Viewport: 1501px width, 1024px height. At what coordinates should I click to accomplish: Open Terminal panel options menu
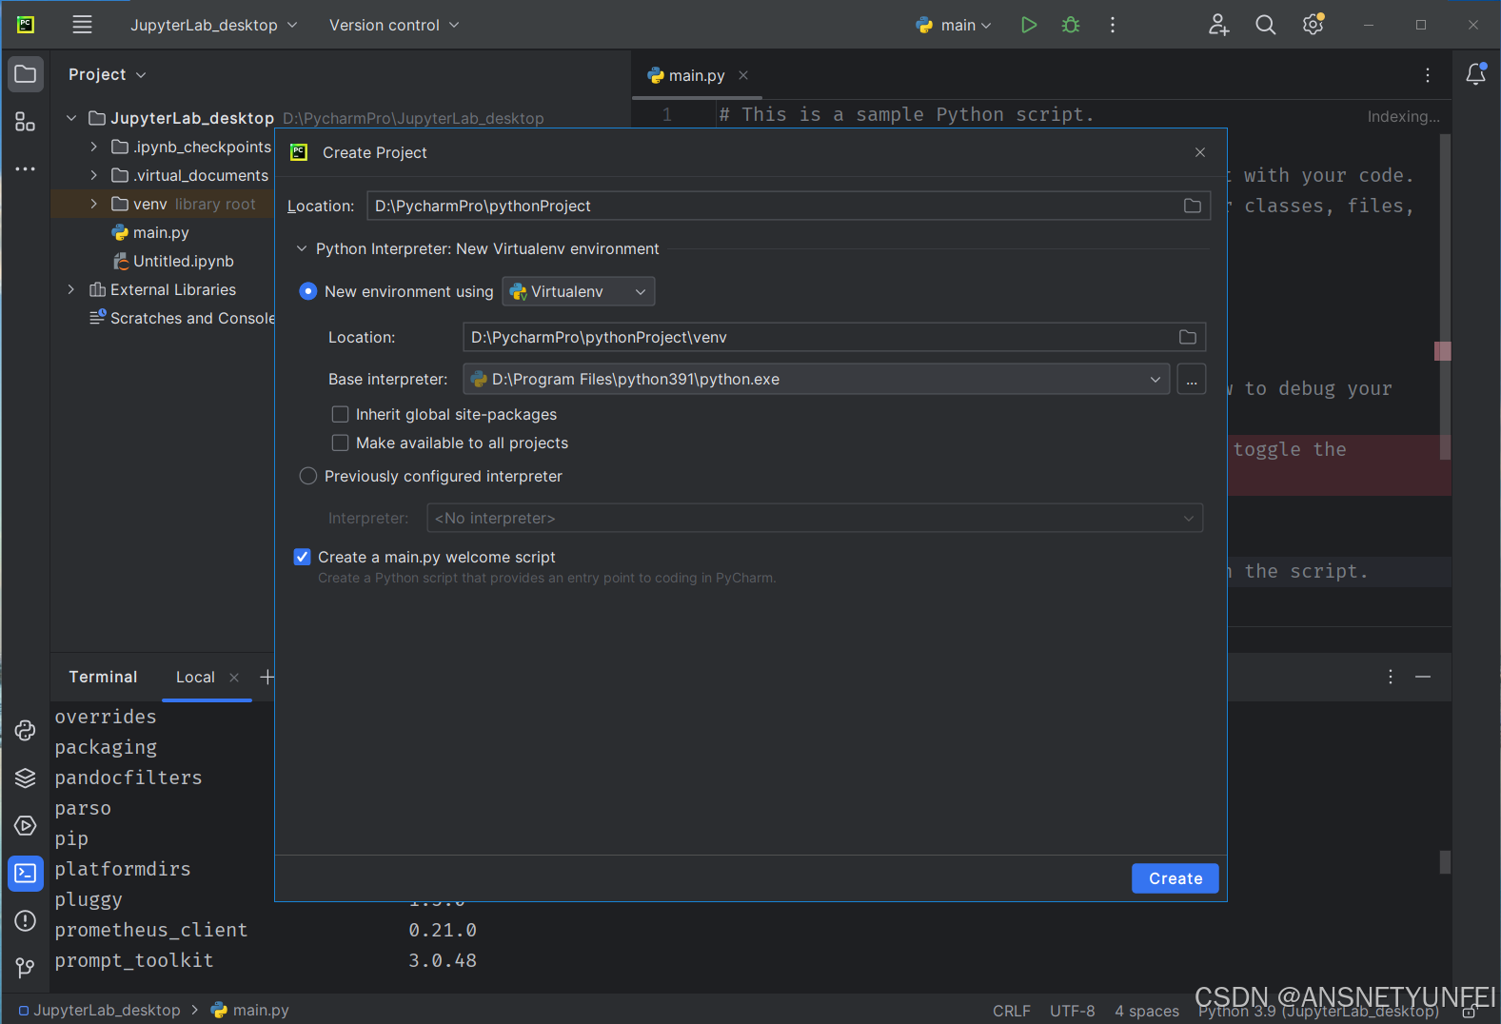click(x=1391, y=677)
